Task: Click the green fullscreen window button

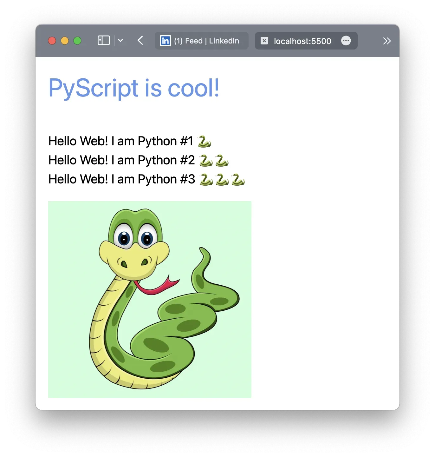Action: point(77,41)
